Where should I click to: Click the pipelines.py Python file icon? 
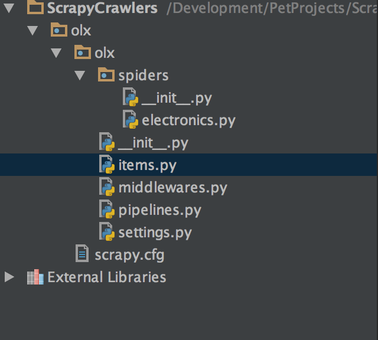tap(107, 210)
